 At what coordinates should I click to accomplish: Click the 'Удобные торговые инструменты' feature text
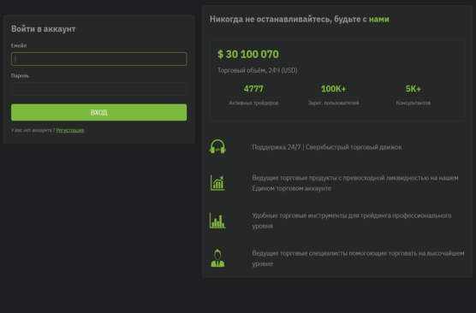(x=352, y=221)
